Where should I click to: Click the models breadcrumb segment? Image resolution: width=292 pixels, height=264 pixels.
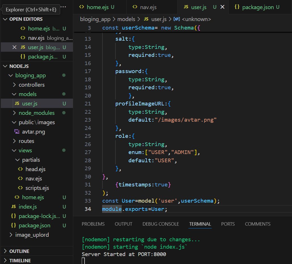tap(126, 19)
